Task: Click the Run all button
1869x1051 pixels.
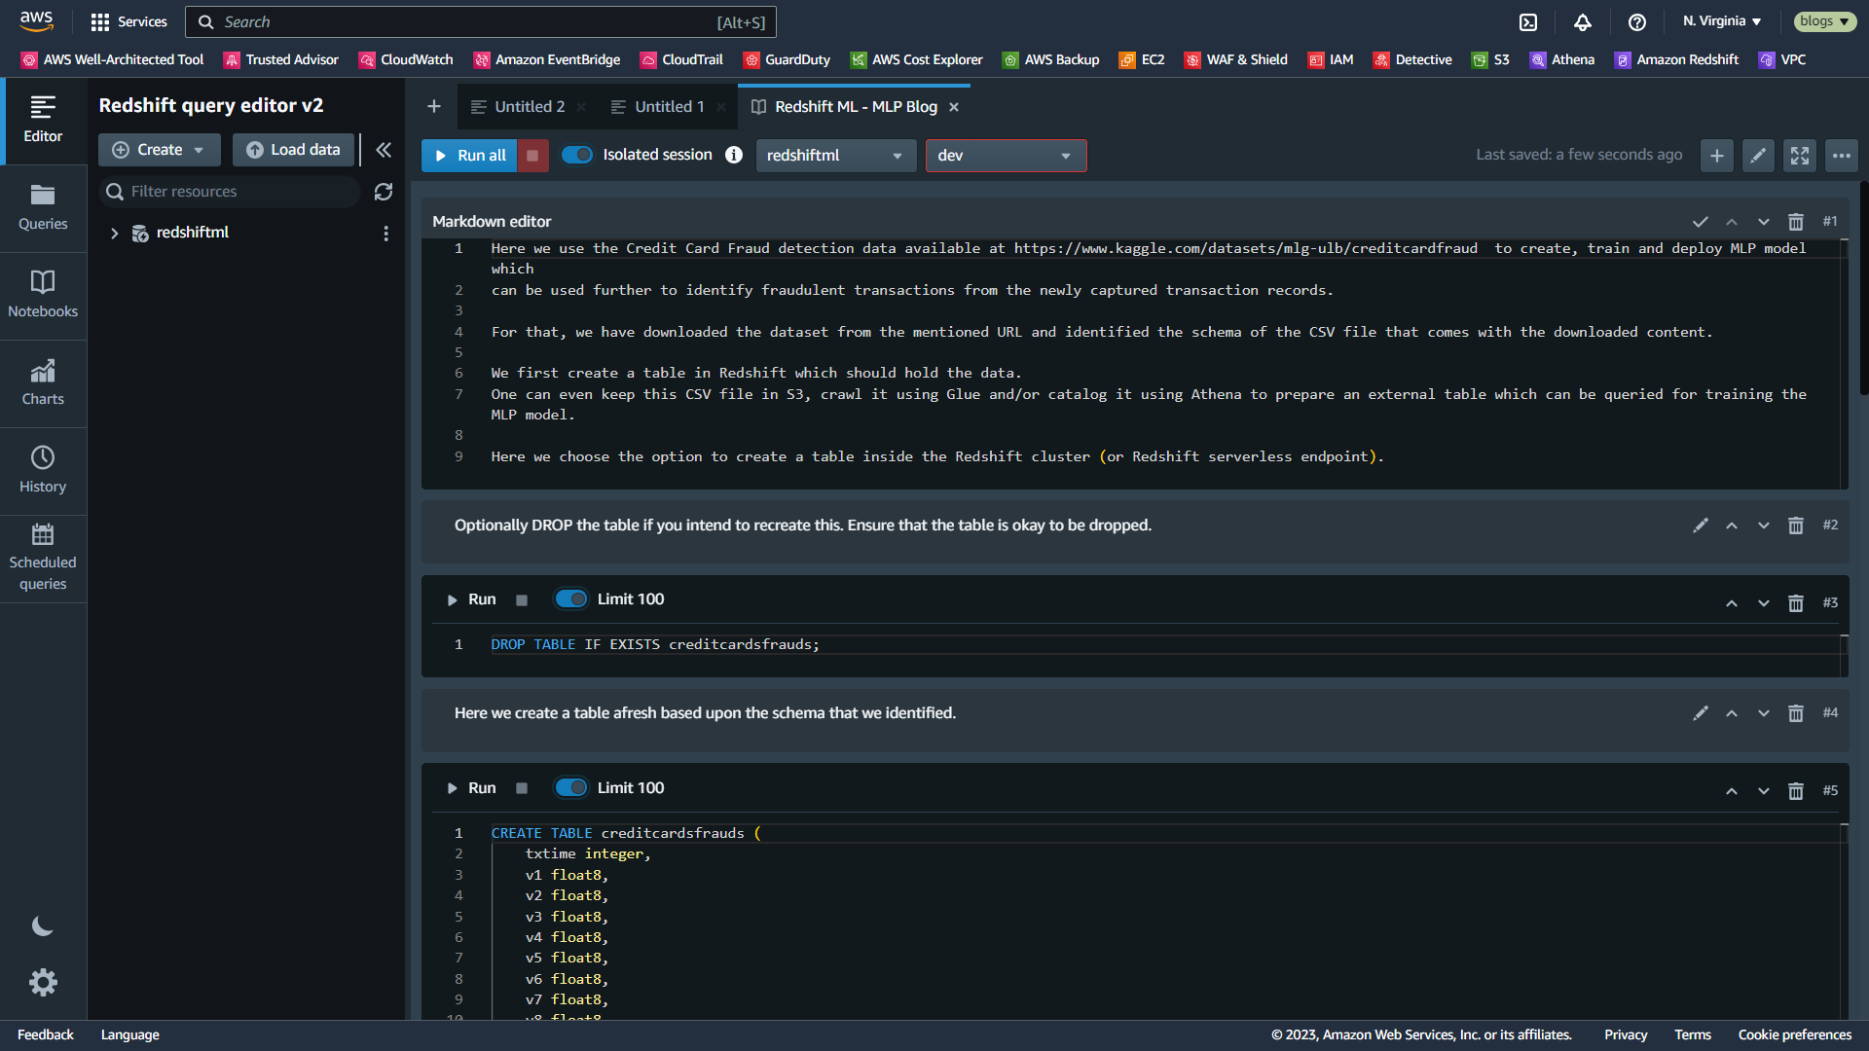Action: click(x=470, y=156)
